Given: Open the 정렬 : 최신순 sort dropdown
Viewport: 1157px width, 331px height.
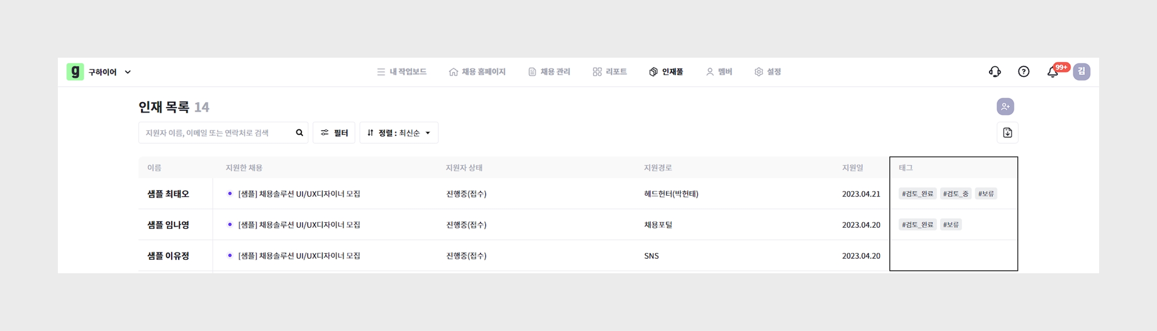Looking at the screenshot, I should pyautogui.click(x=399, y=133).
